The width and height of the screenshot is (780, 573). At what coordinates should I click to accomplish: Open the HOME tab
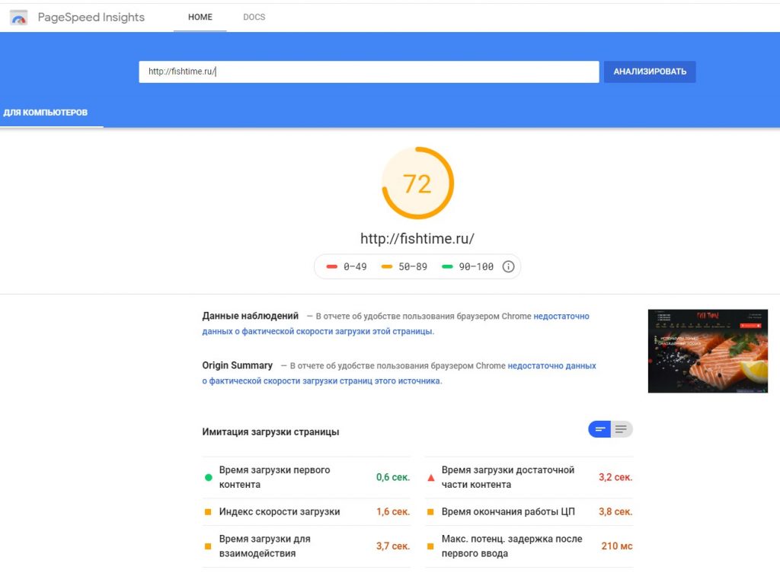tap(200, 17)
